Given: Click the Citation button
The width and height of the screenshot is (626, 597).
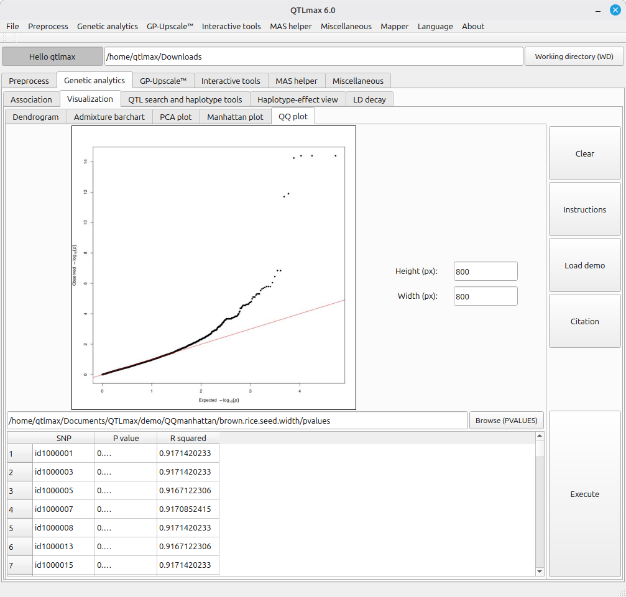Looking at the screenshot, I should 584,321.
